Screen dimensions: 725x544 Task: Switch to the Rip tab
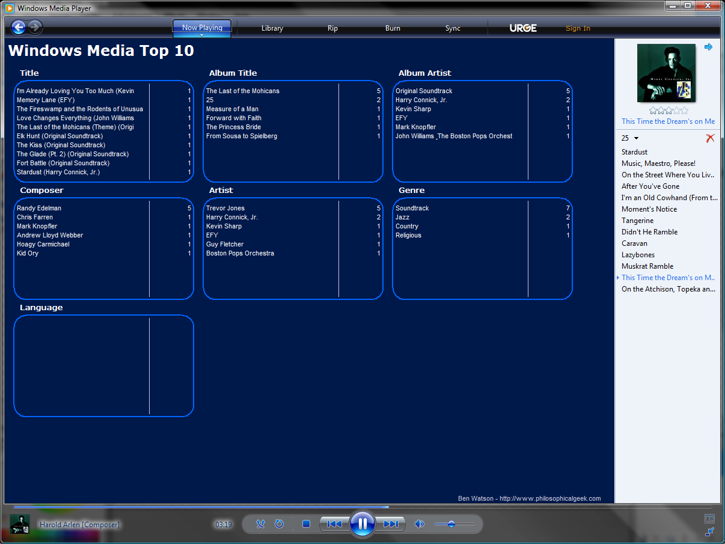click(x=333, y=28)
